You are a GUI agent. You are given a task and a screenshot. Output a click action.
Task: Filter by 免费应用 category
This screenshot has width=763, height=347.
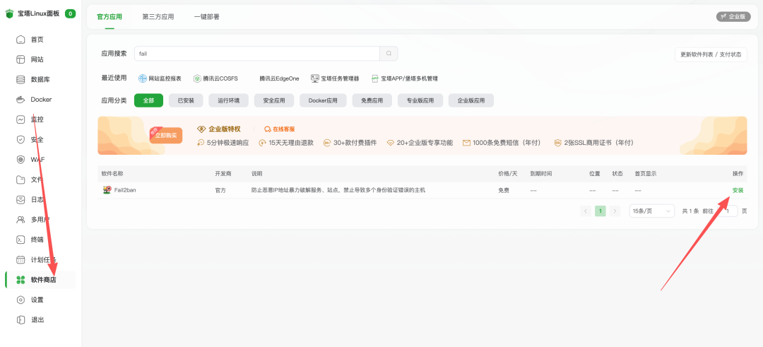(372, 101)
